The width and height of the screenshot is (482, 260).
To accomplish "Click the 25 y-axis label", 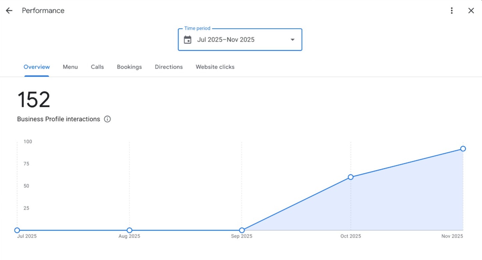I will [x=26, y=208].
